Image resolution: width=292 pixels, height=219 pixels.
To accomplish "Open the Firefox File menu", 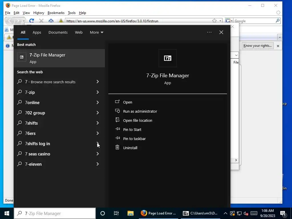I will pyautogui.click(x=8, y=13).
